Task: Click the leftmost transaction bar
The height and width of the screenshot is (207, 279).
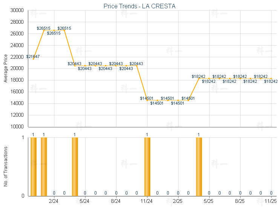Action: (x=34, y=166)
